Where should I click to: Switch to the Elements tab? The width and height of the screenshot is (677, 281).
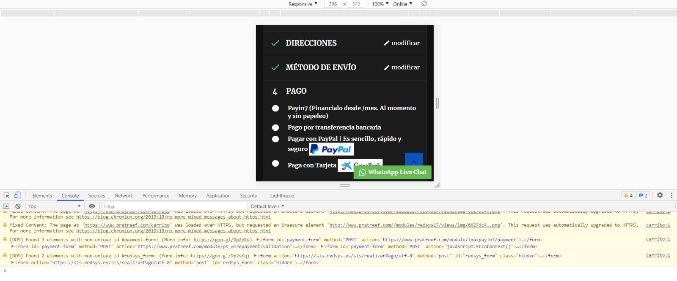pyautogui.click(x=42, y=196)
